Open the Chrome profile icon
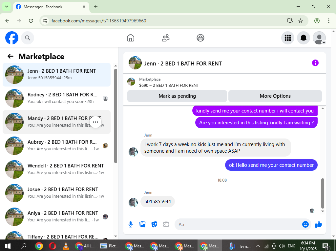Viewport: 336px width, 251px height. click(317, 21)
